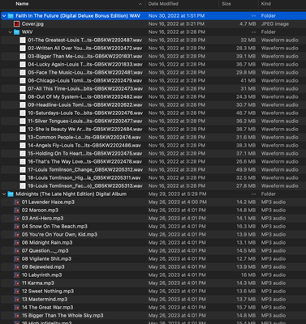This screenshot has height=324, width=306.
Task: Collapse the Faith In The Future folder chevron
Action: click(4, 16)
